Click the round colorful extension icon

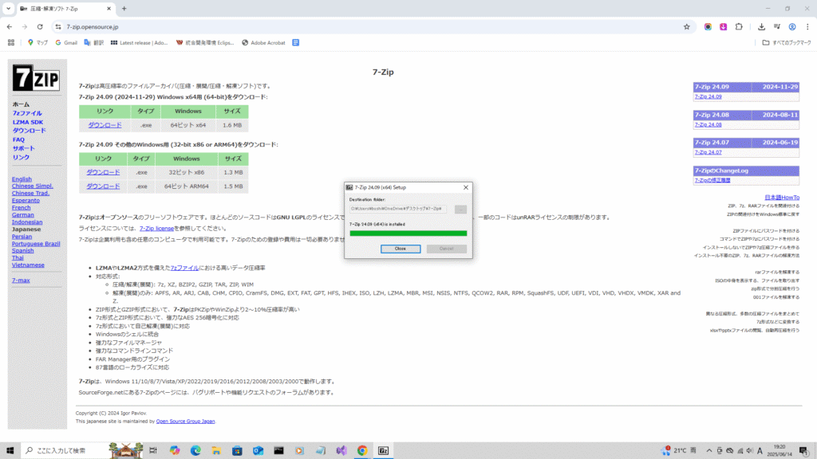(708, 26)
